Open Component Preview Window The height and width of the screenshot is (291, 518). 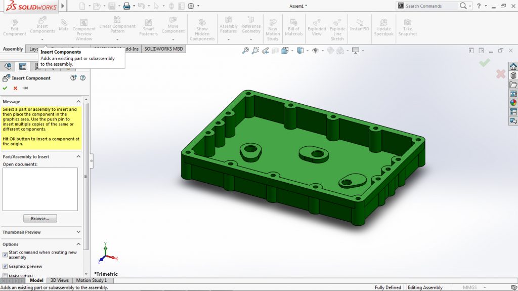coord(84,29)
